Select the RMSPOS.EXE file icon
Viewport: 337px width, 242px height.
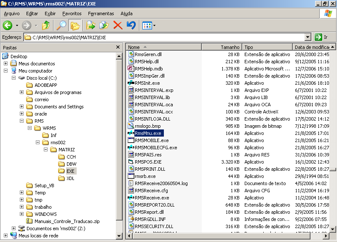coord(131,162)
